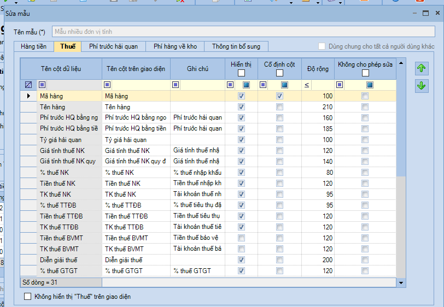Toggle Dùng chung cho tất cả người dùng khác
The image size is (444, 307).
[x=322, y=46]
